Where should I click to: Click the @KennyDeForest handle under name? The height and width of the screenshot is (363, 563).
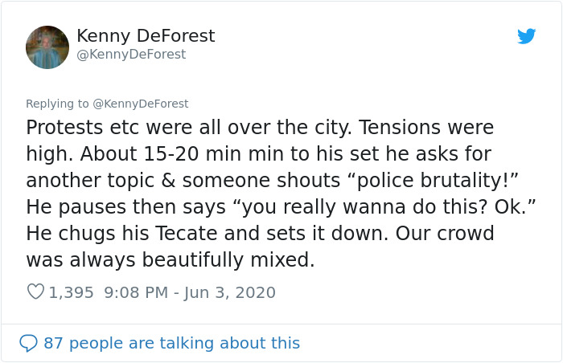coord(131,55)
